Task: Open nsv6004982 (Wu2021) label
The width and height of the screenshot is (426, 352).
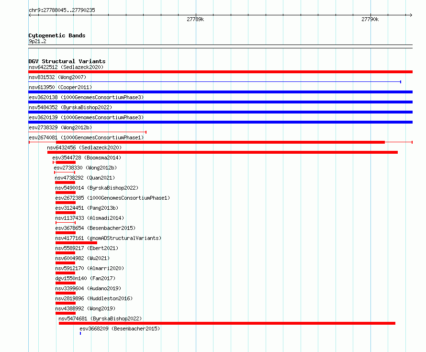Action: tap(82, 258)
